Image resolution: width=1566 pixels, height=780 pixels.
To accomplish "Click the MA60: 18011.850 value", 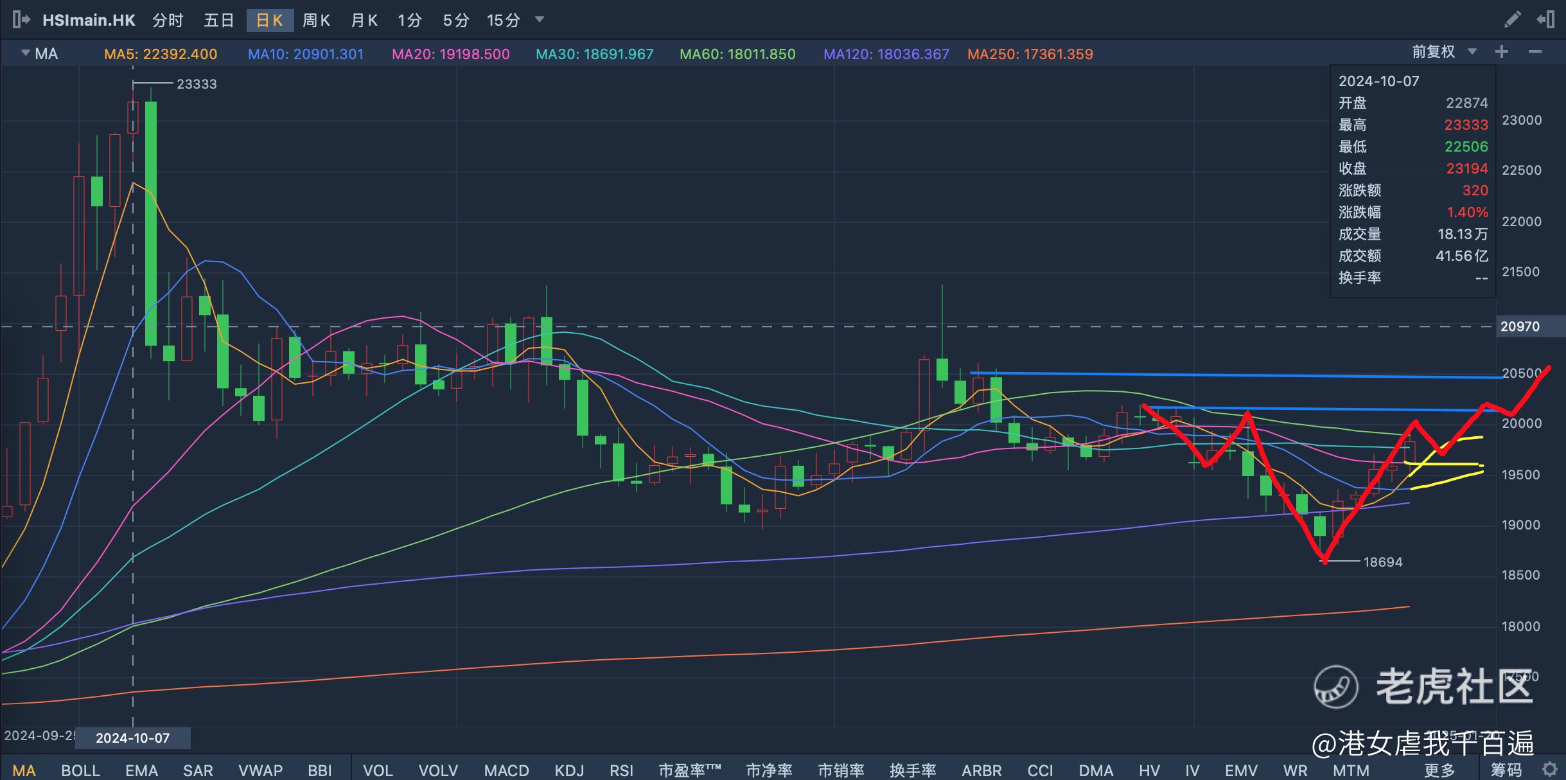I will pyautogui.click(x=737, y=54).
